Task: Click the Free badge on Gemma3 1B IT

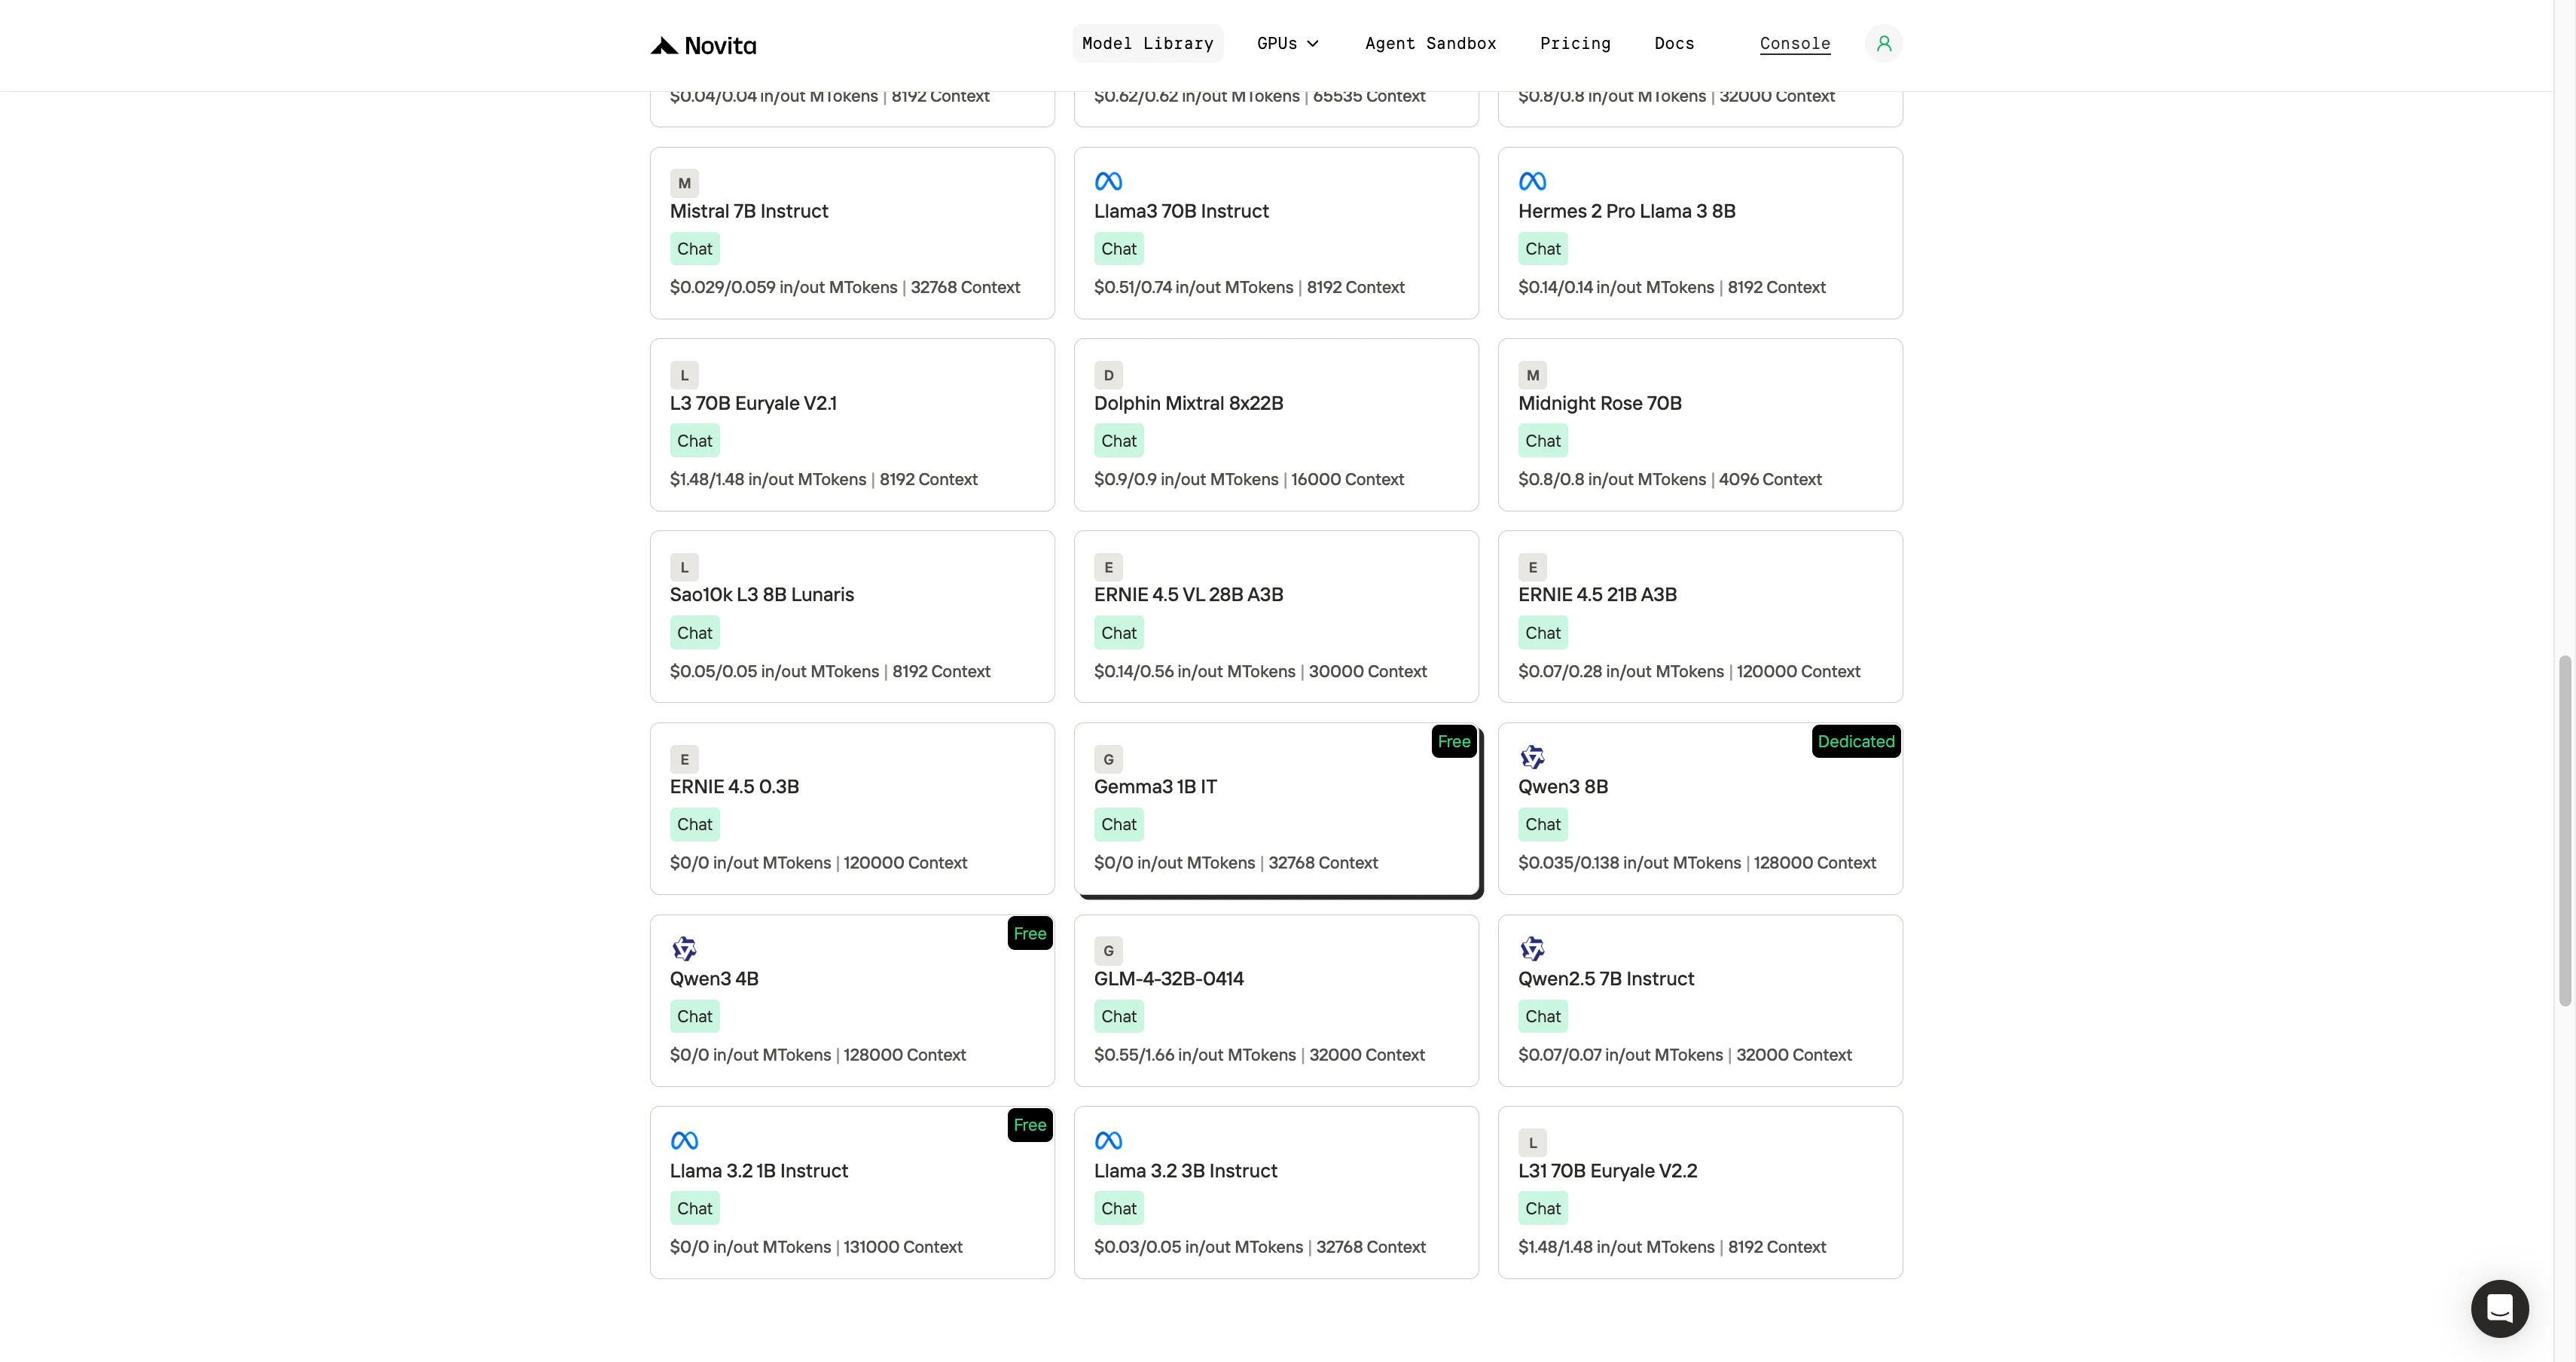Action: click(1453, 741)
